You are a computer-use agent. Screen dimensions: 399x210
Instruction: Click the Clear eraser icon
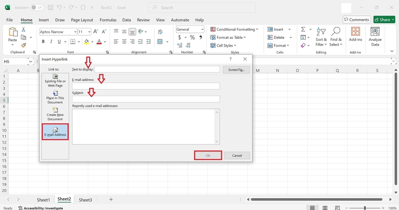point(303,45)
